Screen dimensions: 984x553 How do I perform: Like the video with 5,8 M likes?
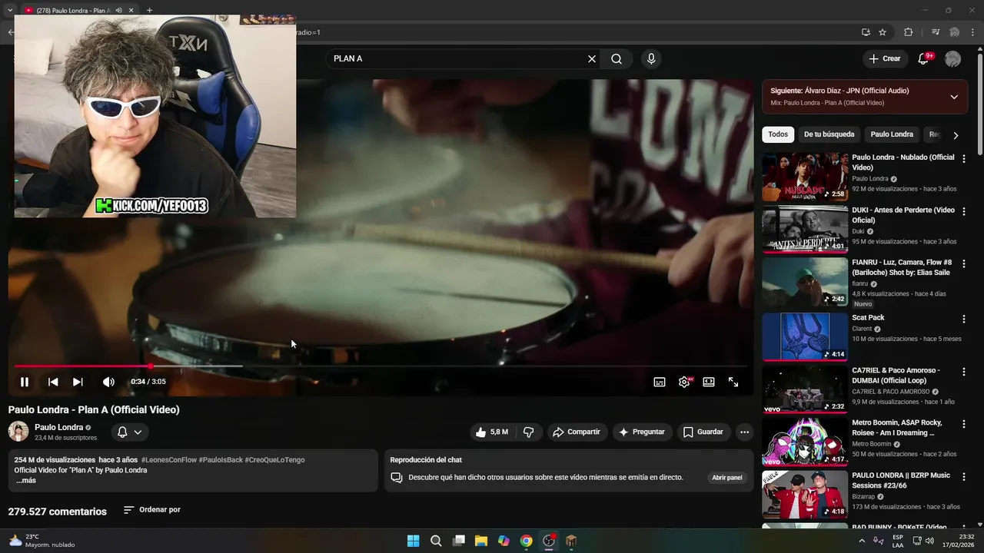[492, 432]
